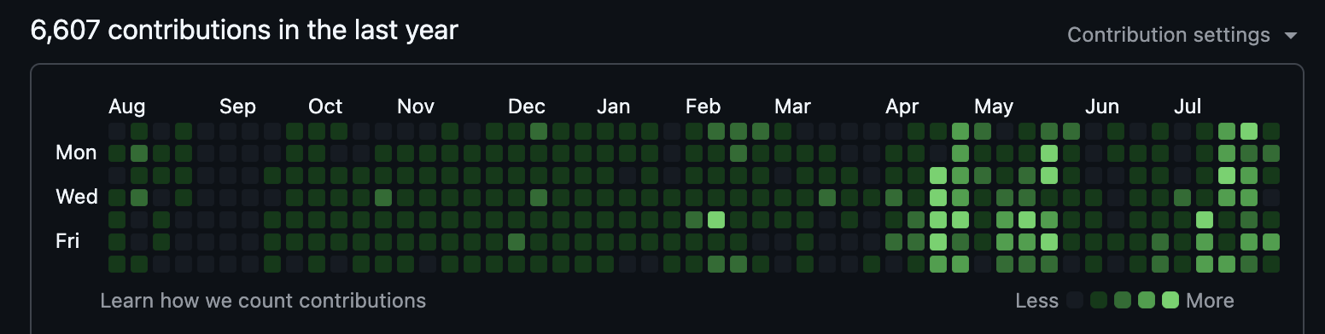Screen dimensions: 1325x334
Task: Select the Oct month label
Action: 325,107
